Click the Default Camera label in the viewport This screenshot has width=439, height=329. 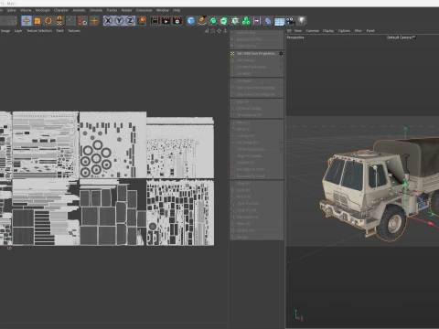[401, 37]
